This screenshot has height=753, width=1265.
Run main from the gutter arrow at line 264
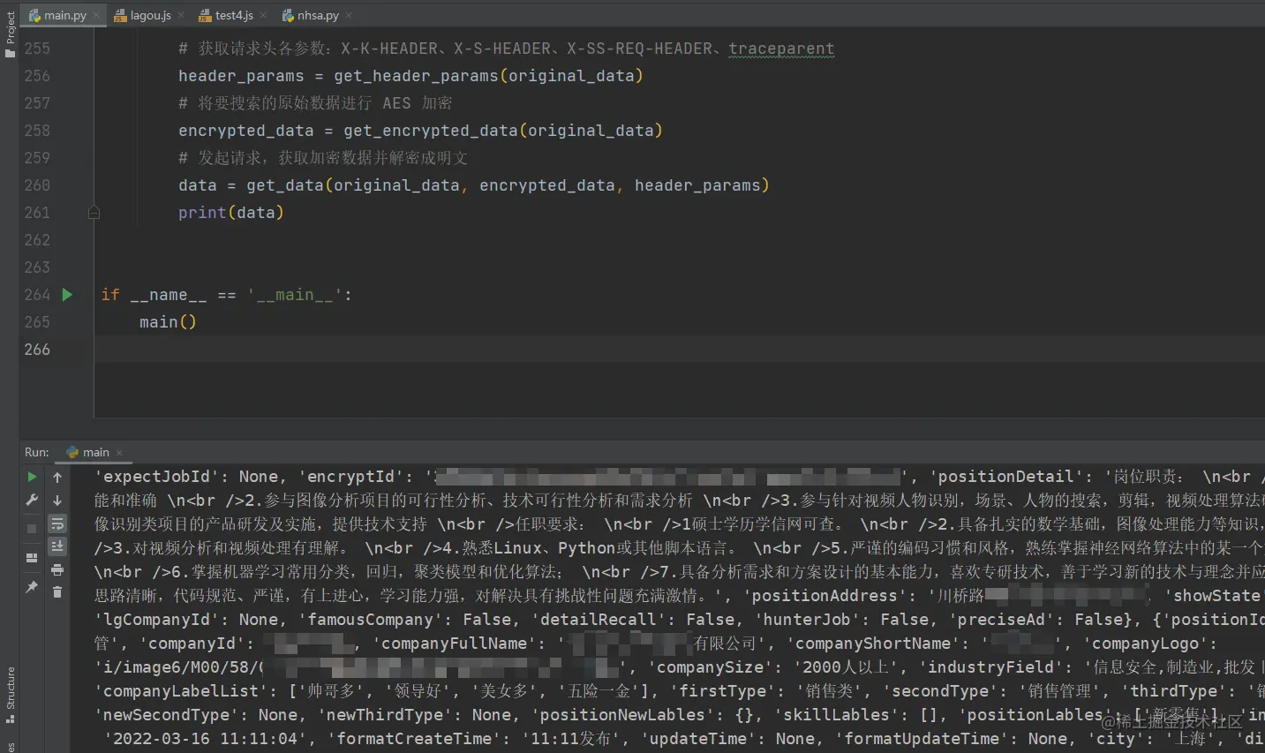point(67,295)
